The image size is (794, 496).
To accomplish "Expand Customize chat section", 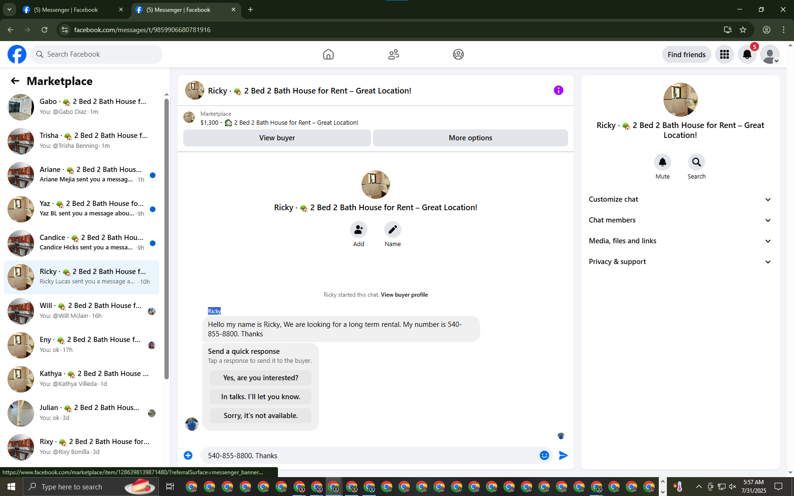I will 680,199.
